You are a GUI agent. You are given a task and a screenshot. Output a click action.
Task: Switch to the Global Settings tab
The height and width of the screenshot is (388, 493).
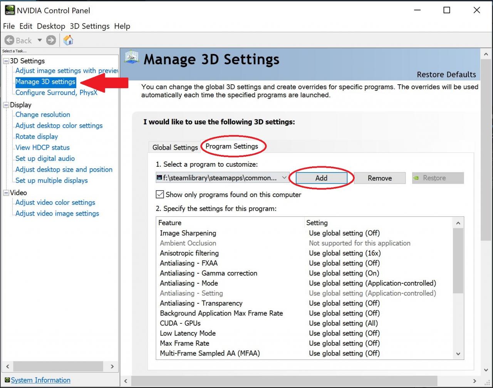(175, 147)
